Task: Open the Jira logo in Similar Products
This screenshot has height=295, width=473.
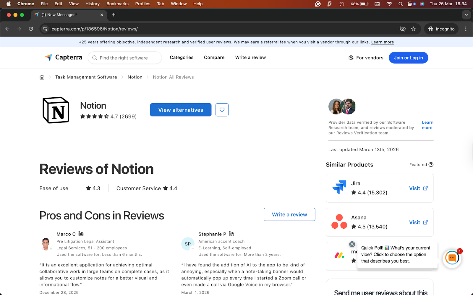Action: 339,187
